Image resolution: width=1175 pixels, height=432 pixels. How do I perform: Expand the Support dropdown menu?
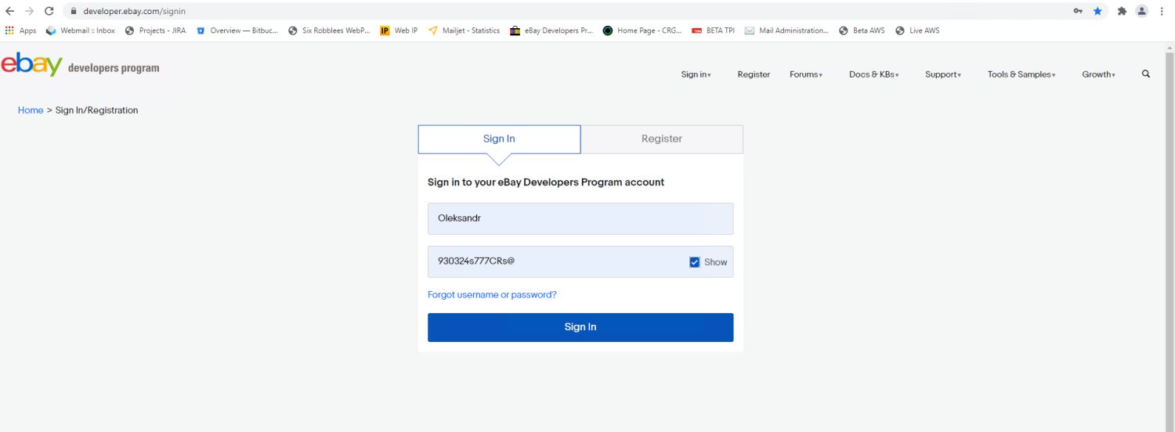tap(943, 74)
